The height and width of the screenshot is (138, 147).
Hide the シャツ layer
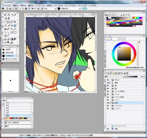click(108, 100)
